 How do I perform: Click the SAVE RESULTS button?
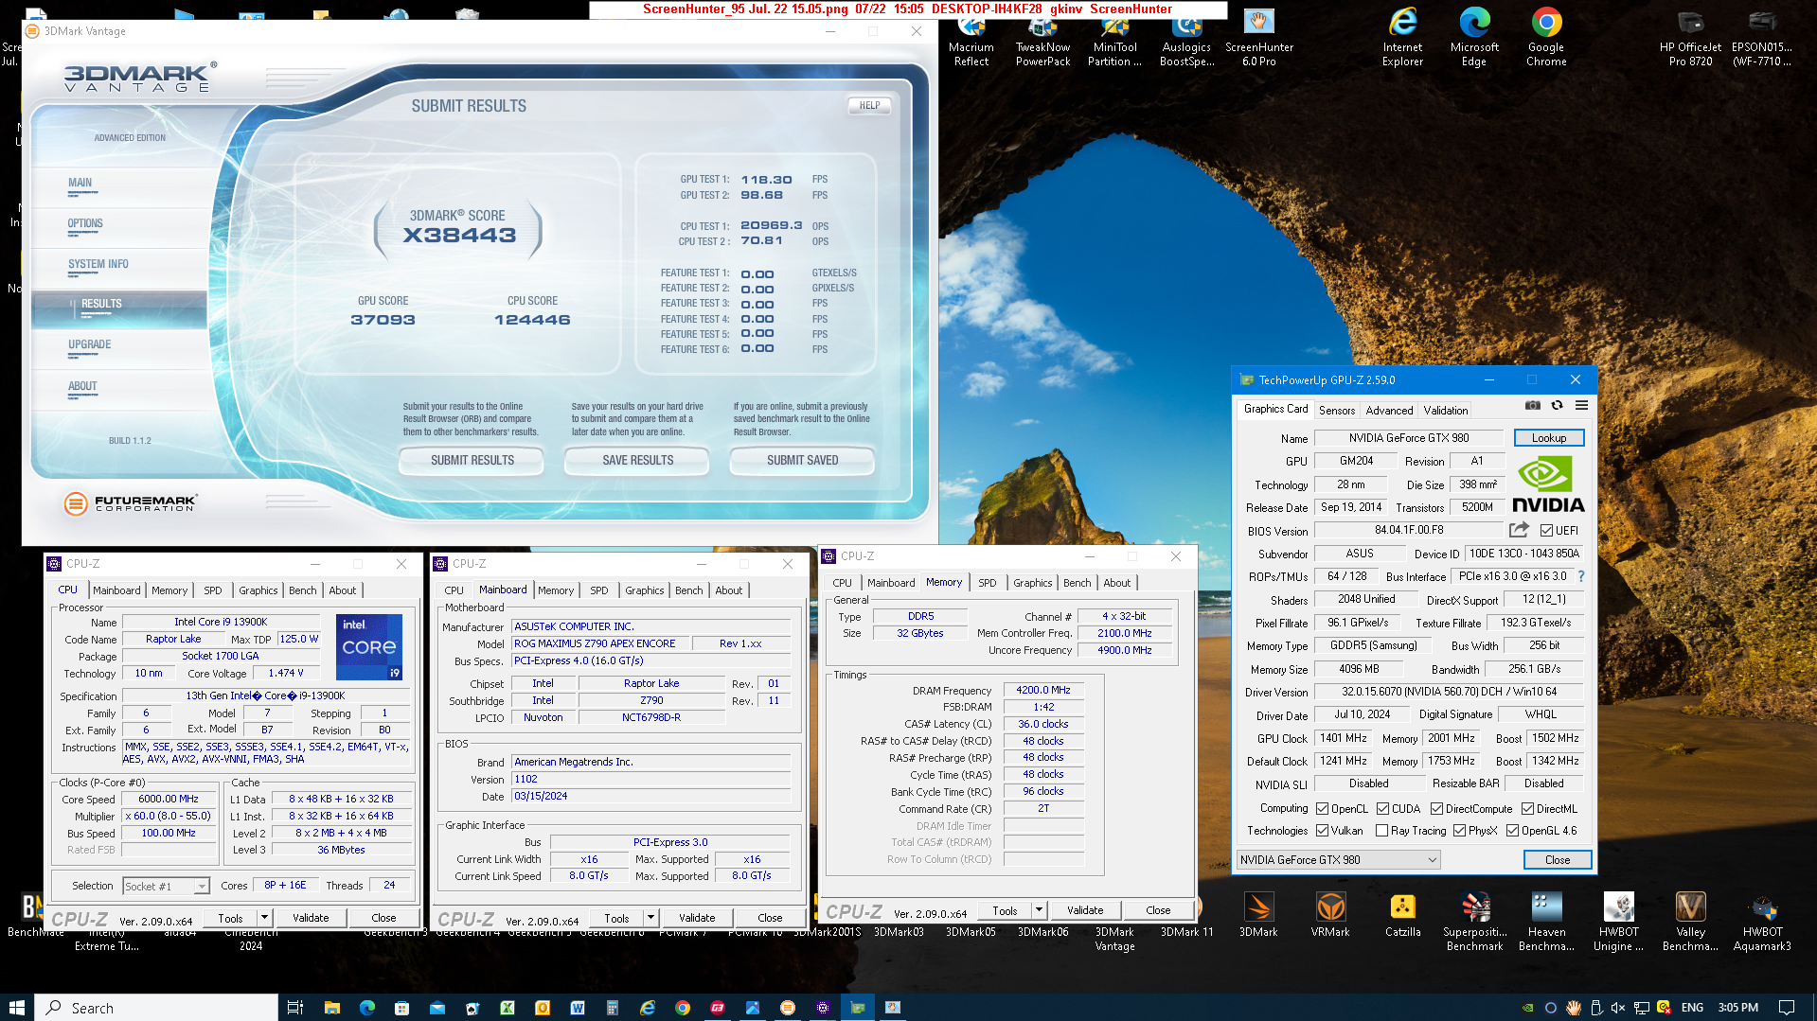(637, 460)
